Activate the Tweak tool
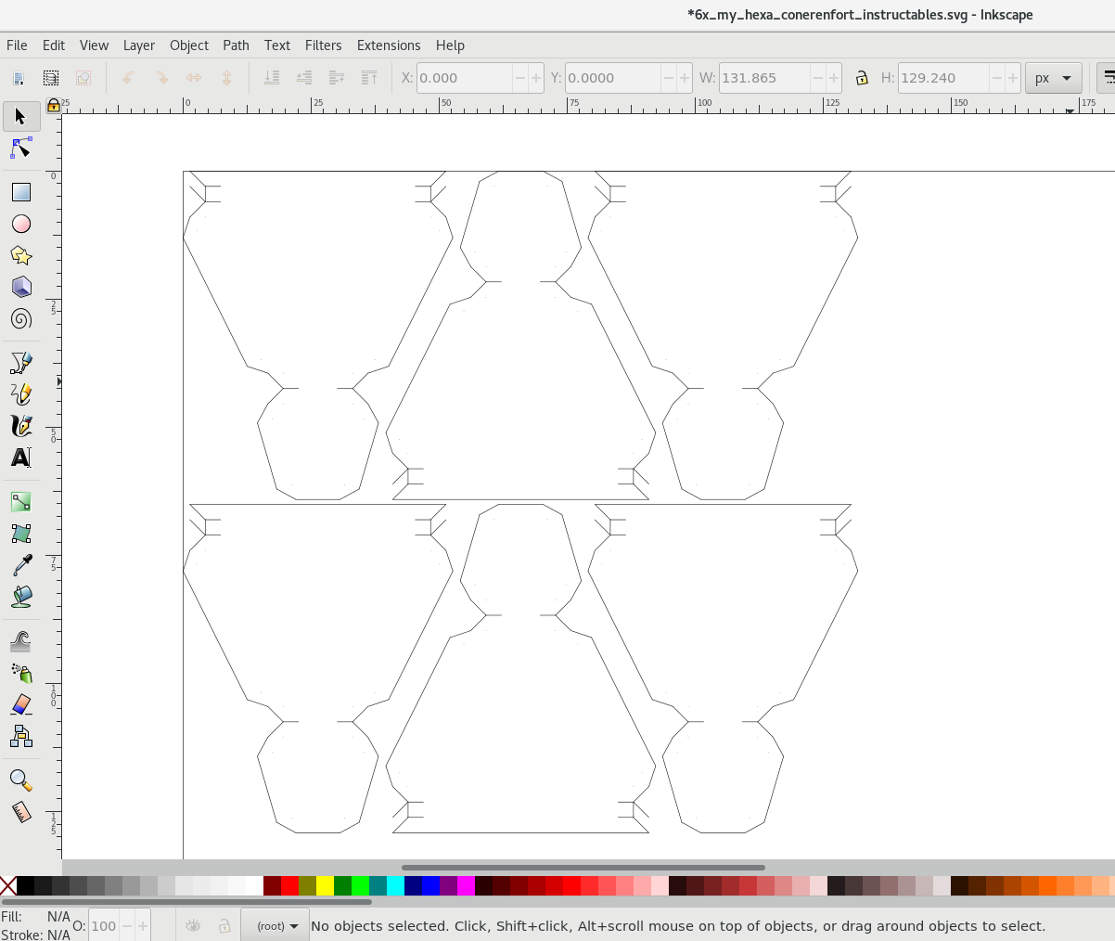This screenshot has width=1115, height=941. tap(20, 641)
